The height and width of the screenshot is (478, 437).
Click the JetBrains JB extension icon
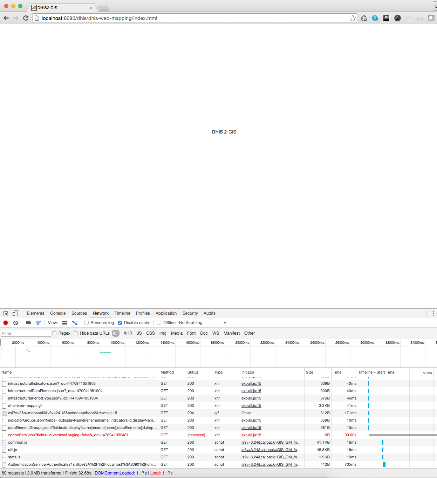tap(386, 18)
